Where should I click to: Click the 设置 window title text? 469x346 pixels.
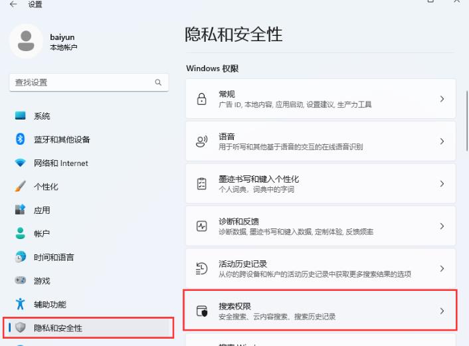pos(35,4)
